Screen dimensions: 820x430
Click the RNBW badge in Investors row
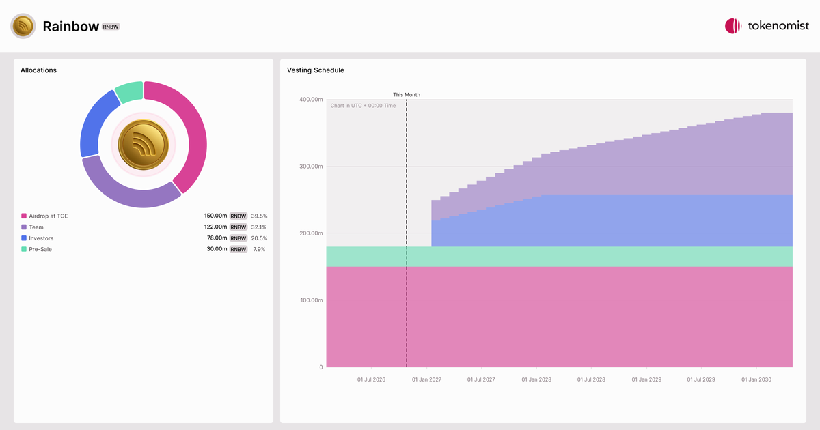(238, 238)
